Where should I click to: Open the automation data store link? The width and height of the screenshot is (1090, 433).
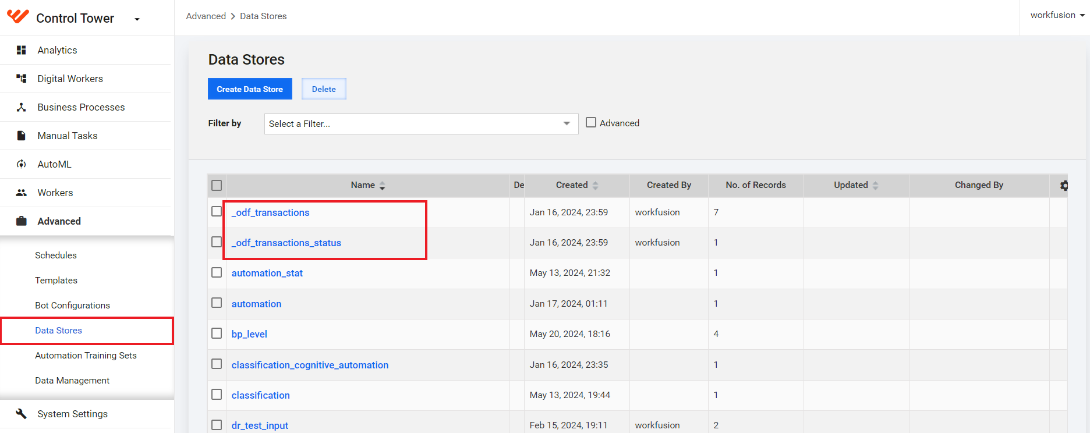(256, 304)
